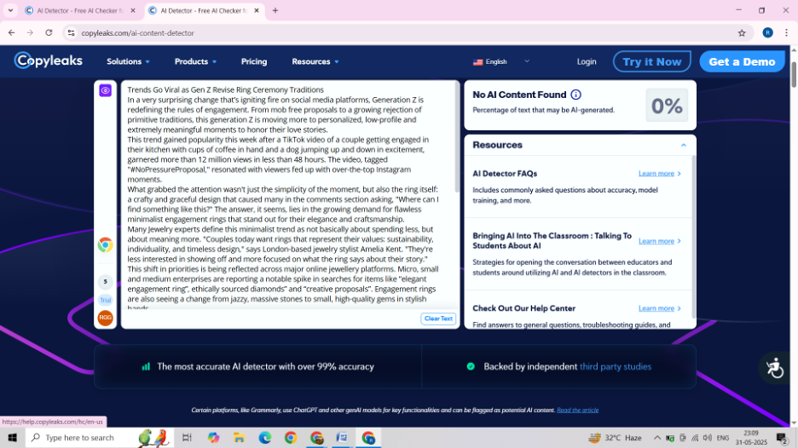Close the active AI Detector tab
Viewport: 798px width, 448px height.
[x=257, y=11]
